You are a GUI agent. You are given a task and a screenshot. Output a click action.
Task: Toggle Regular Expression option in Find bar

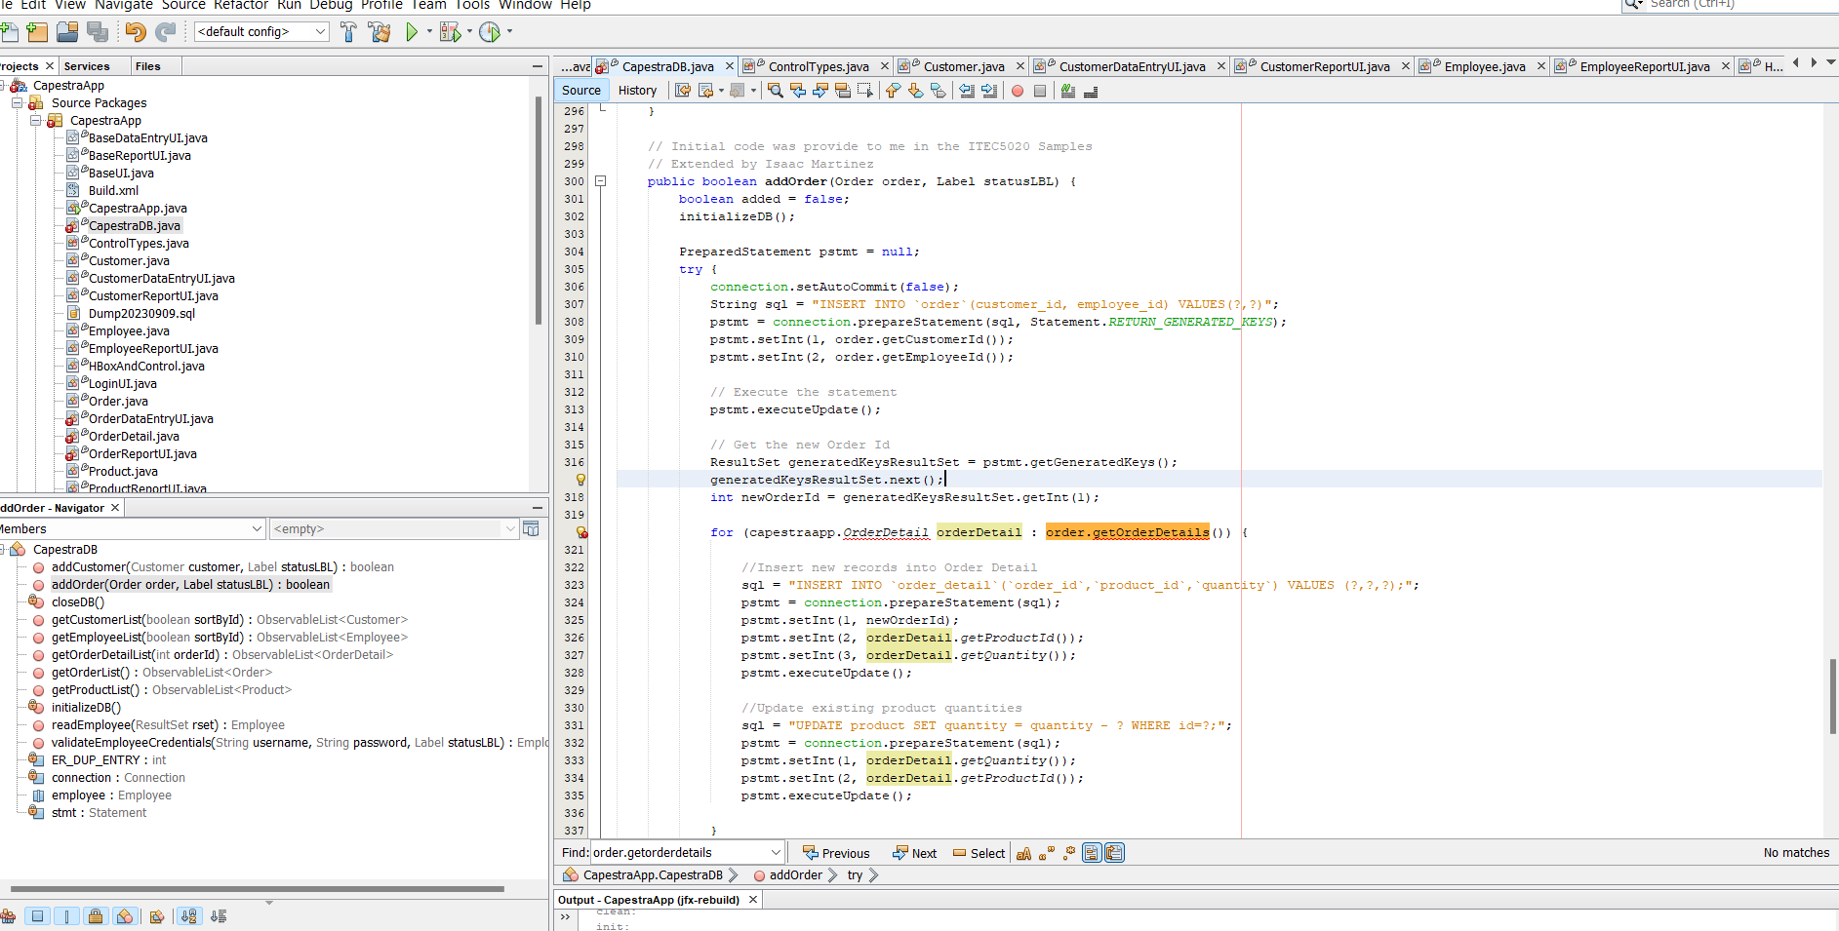click(x=1069, y=854)
